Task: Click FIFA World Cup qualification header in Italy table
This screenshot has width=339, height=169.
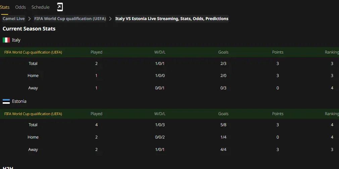Action: pos(33,52)
